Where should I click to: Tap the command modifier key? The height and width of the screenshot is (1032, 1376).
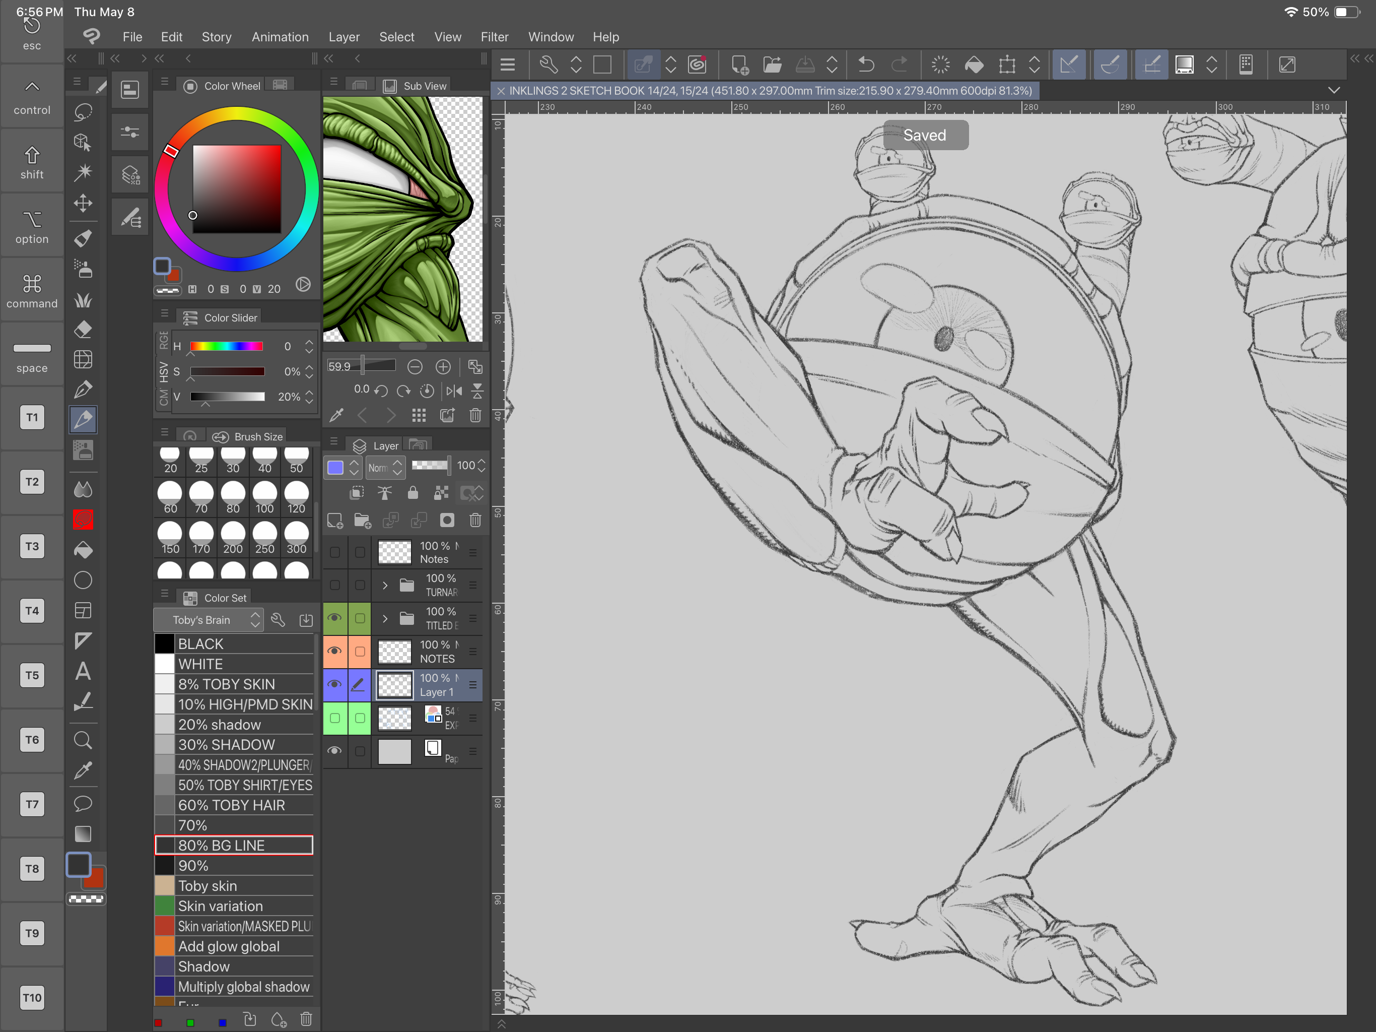pyautogui.click(x=32, y=291)
